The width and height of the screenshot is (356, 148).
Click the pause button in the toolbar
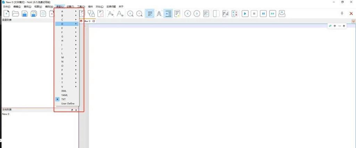pos(263,13)
